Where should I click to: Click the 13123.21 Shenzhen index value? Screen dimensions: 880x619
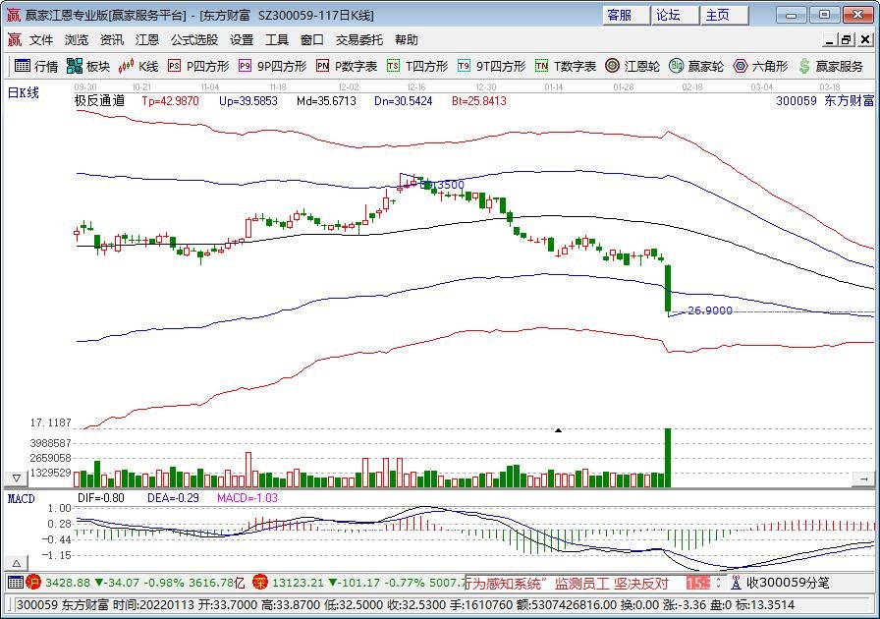(x=298, y=583)
